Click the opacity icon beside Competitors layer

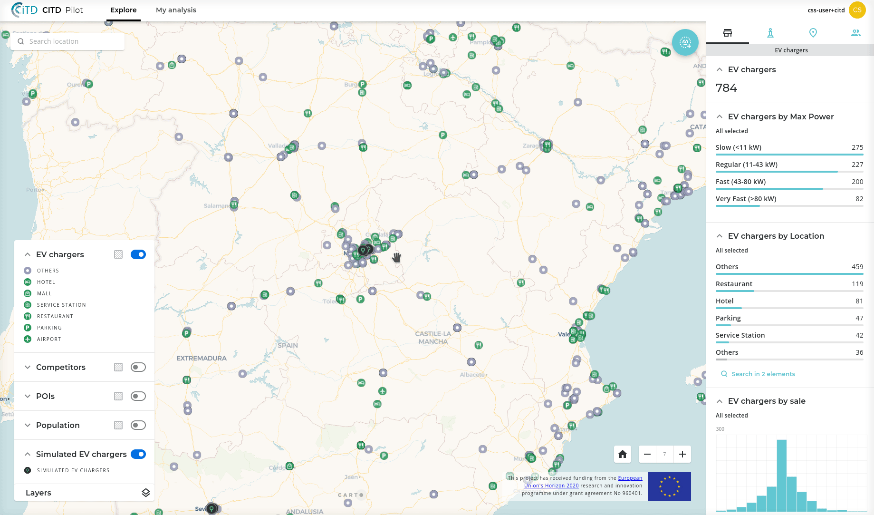point(118,367)
